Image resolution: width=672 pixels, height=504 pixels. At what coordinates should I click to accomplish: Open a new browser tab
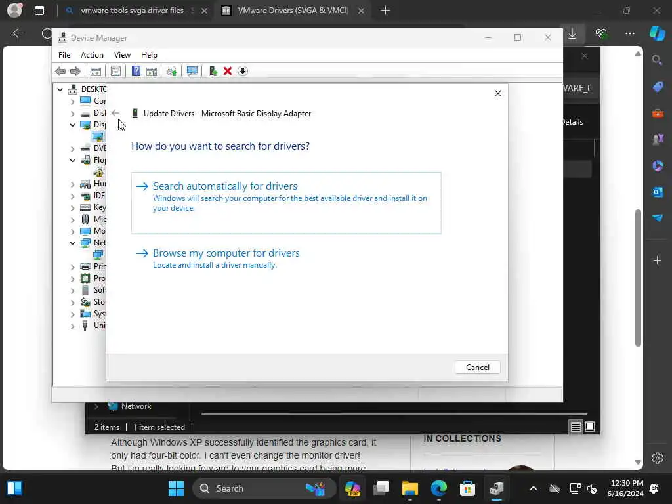tap(385, 10)
